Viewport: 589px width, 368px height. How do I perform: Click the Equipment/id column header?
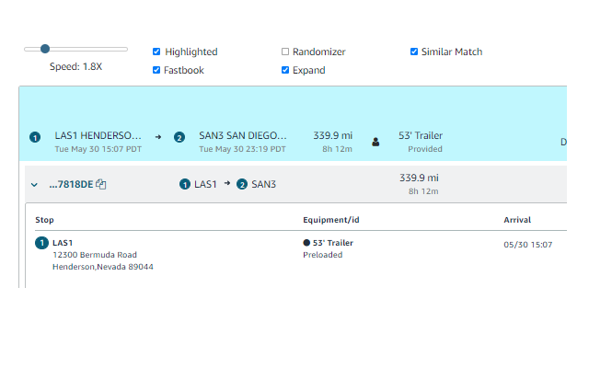tap(331, 220)
